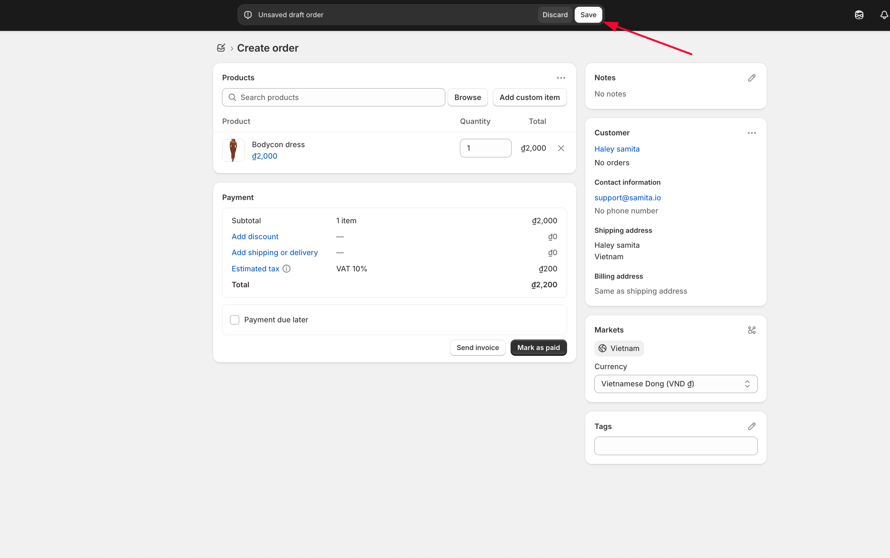Click the Markets settings icon
890x558 pixels.
click(752, 330)
